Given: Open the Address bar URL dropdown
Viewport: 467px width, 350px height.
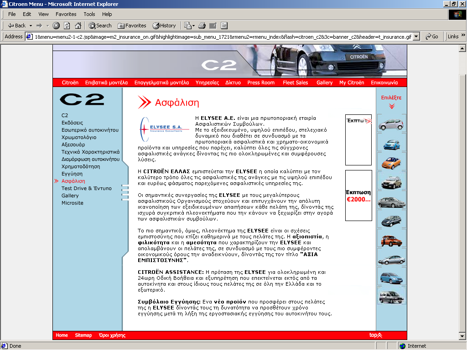Looking at the screenshot, I should (417, 36).
